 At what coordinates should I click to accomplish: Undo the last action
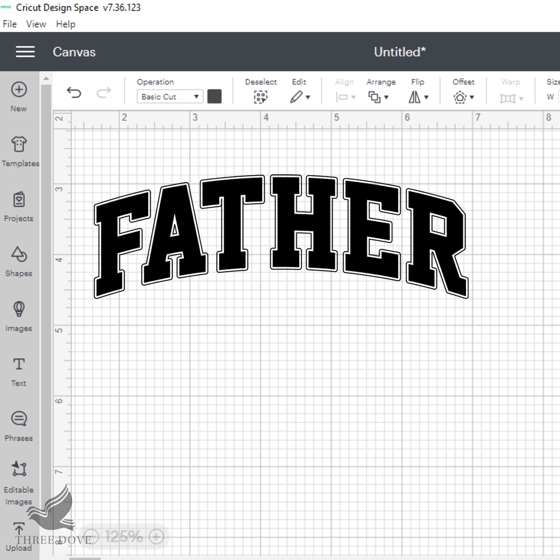pos(74,93)
